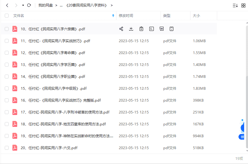
Task: Refresh the current folder listing
Action: tap(29, 5)
